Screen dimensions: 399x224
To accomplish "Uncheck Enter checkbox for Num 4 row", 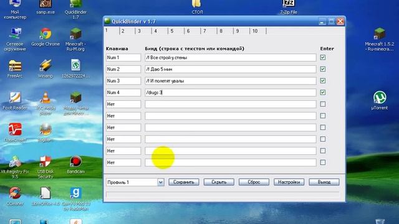I will tap(323, 93).
